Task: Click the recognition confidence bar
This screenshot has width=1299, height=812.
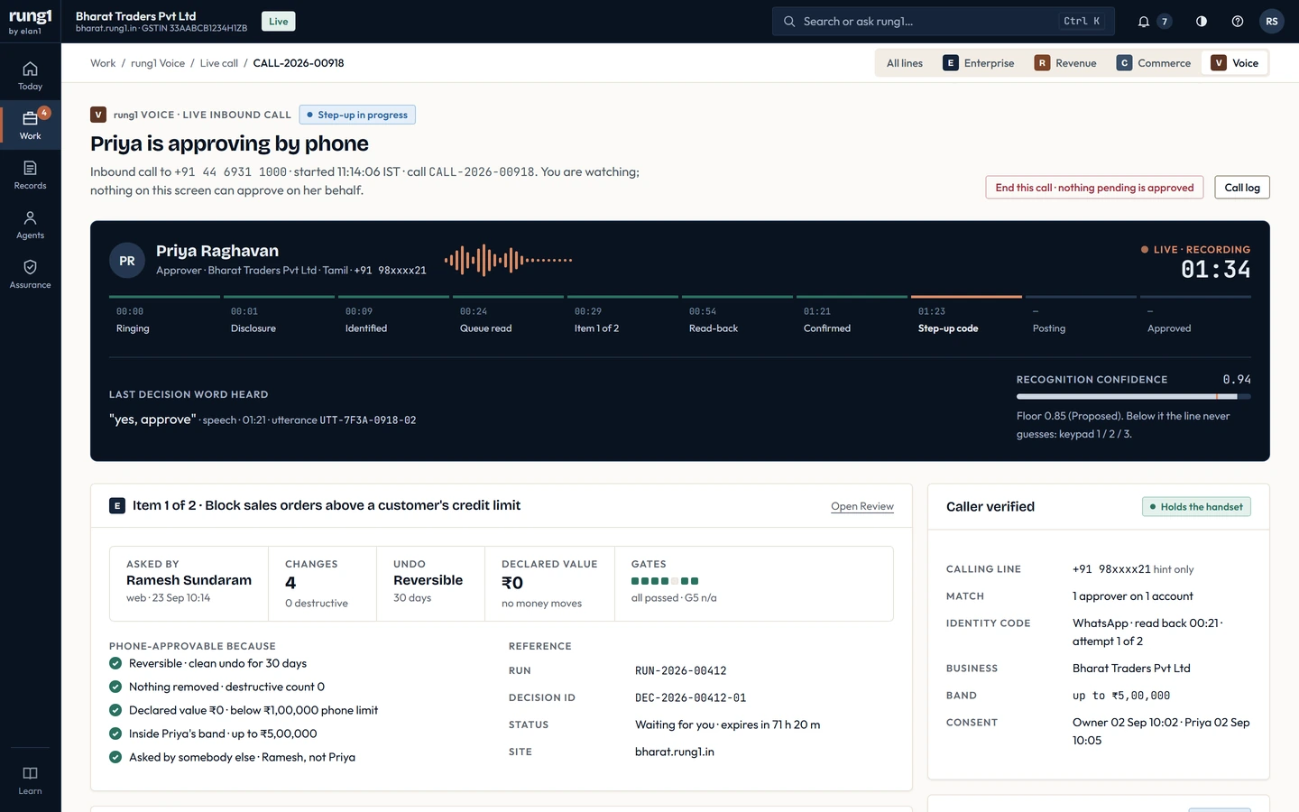Action: 1134,396
